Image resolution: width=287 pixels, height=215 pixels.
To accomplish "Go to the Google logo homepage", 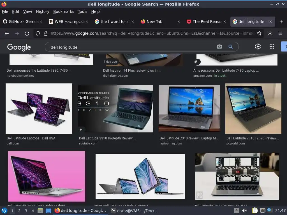I will click(x=19, y=47).
